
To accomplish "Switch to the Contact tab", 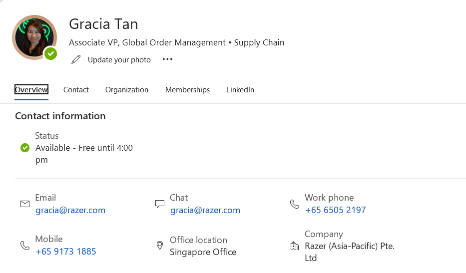I will [76, 90].
